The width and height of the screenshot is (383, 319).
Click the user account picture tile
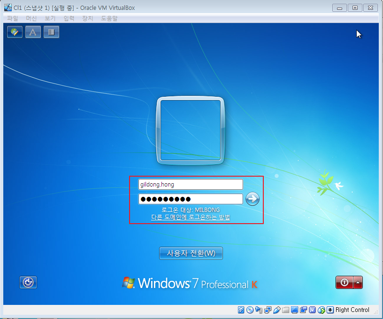pyautogui.click(x=191, y=130)
